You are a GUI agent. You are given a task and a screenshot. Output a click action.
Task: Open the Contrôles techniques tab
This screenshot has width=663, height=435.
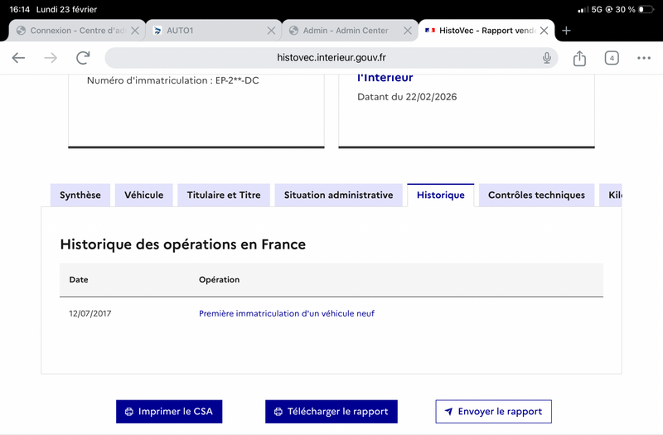click(x=536, y=195)
